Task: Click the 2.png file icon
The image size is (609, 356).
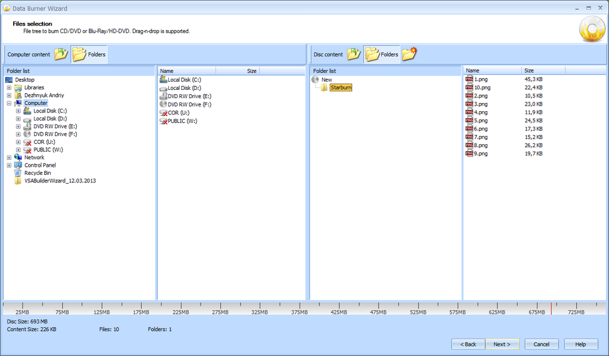Action: point(469,96)
